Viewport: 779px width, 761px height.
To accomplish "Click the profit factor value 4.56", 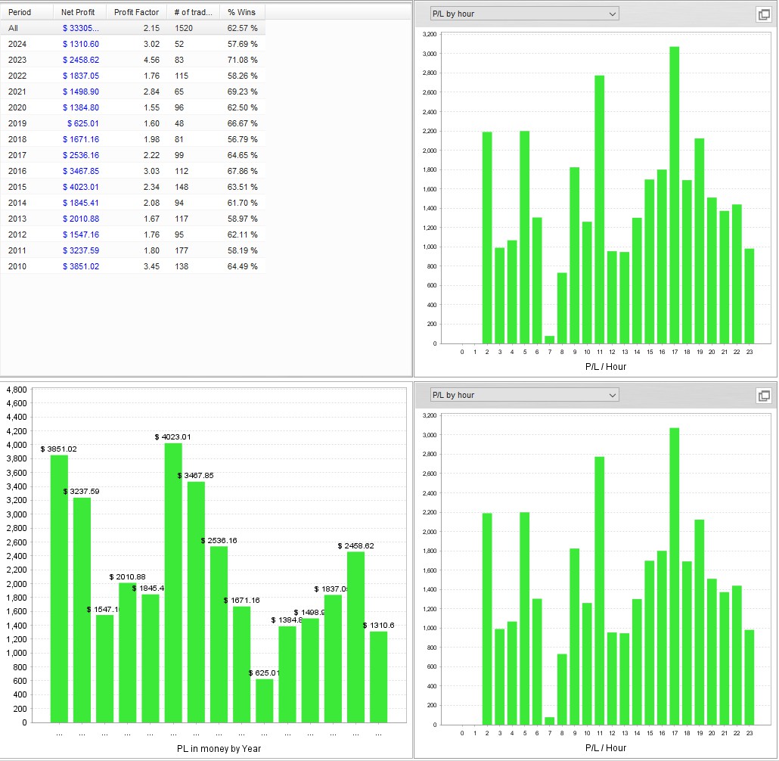I will coord(151,61).
